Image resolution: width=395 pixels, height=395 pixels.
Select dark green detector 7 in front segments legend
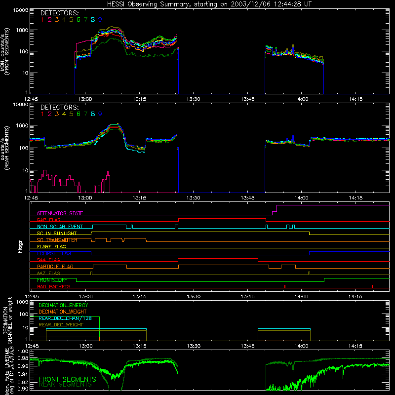(x=85, y=19)
